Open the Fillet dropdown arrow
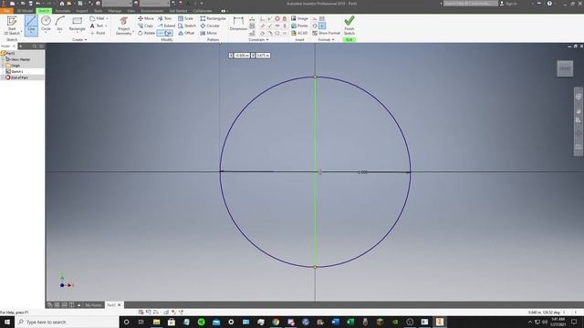Viewport: 584px width, 328px height. pos(108,18)
